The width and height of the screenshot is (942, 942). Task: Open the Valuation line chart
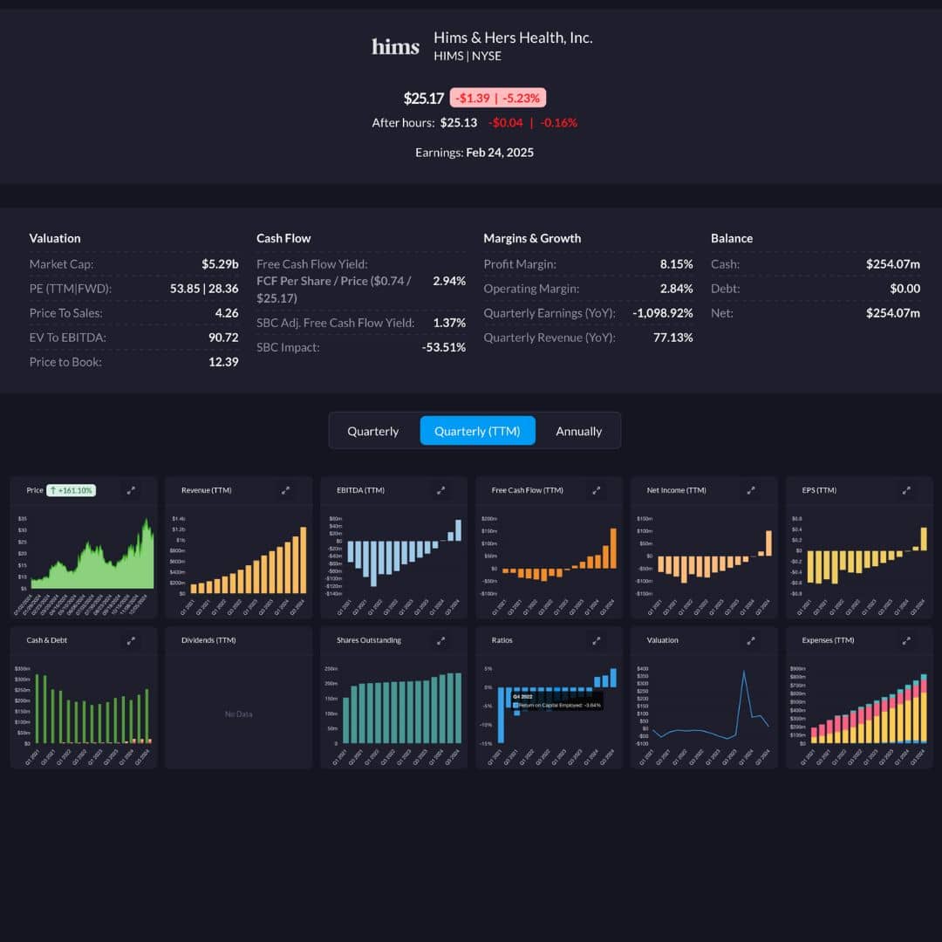(x=711, y=706)
